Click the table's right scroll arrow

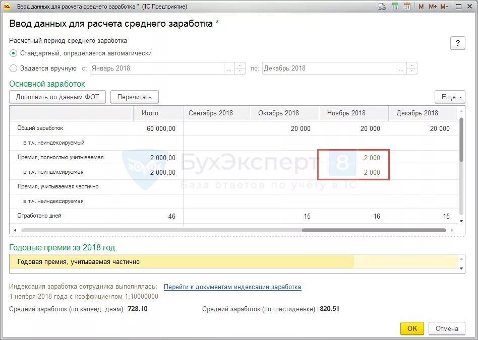tap(452, 230)
